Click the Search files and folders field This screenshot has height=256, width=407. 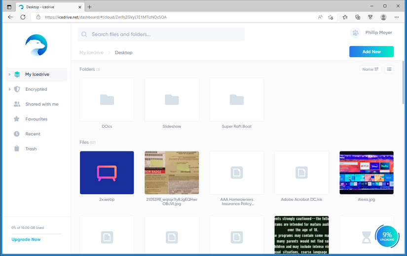click(x=161, y=34)
